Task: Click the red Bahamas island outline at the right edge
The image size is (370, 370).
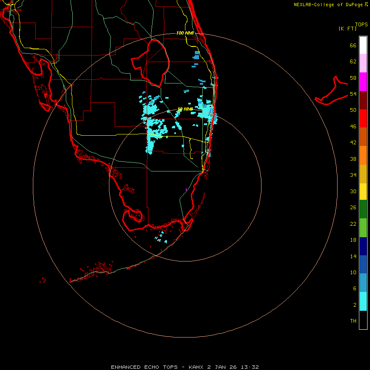Action: pyautogui.click(x=331, y=90)
